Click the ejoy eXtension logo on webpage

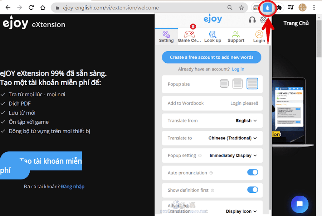[34, 23]
